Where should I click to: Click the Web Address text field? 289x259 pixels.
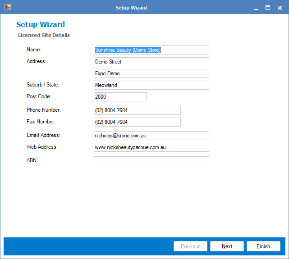point(151,147)
